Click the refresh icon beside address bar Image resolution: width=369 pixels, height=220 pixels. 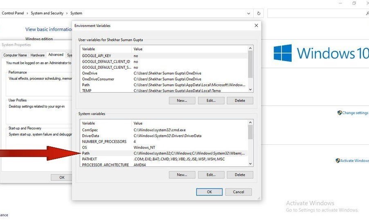259,13
